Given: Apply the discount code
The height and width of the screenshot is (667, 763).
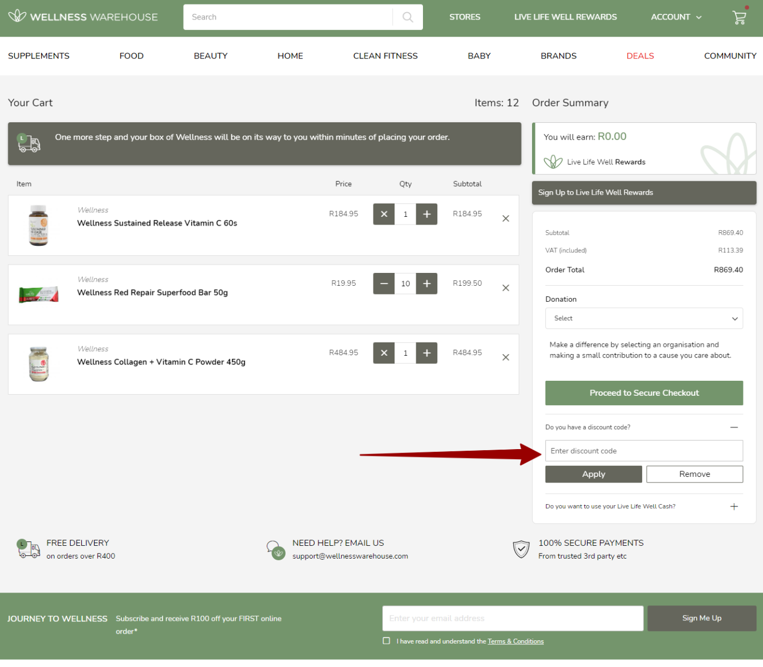Looking at the screenshot, I should coord(594,474).
